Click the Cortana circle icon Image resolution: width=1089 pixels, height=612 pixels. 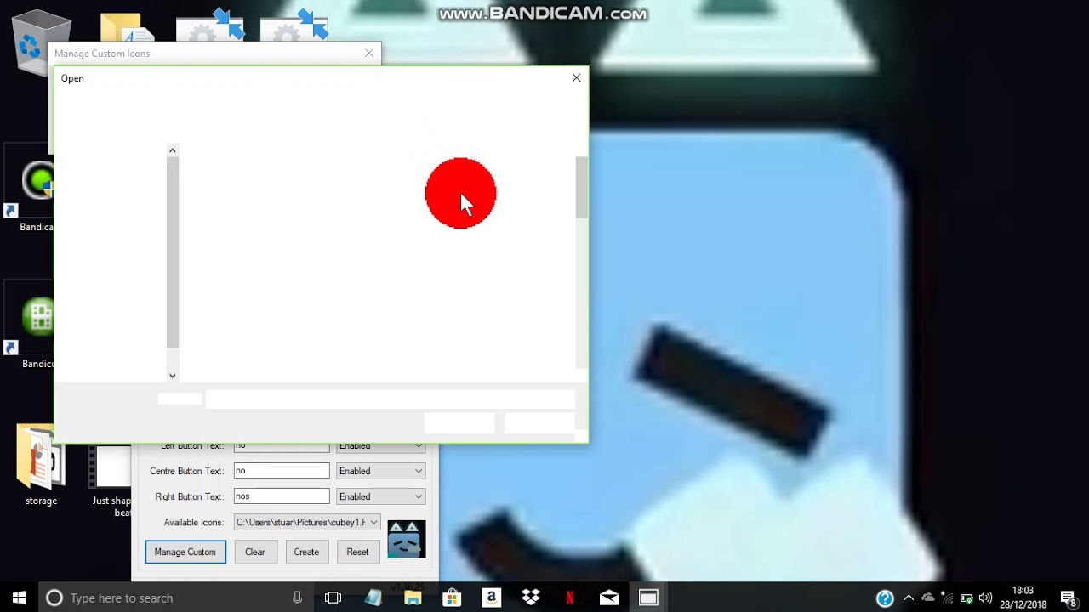(54, 598)
